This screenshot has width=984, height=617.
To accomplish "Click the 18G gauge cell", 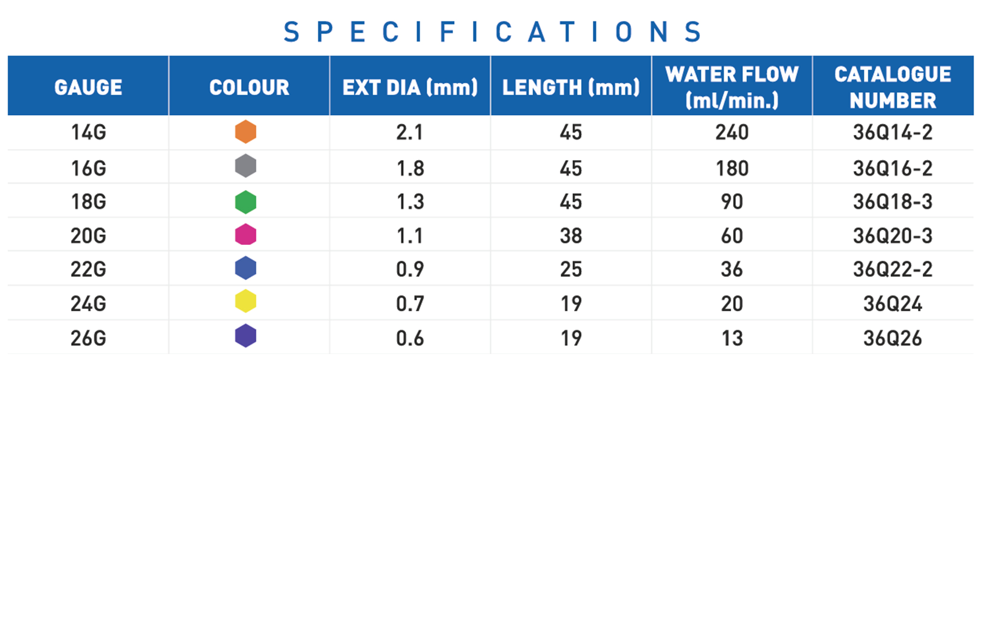I will coord(88,202).
